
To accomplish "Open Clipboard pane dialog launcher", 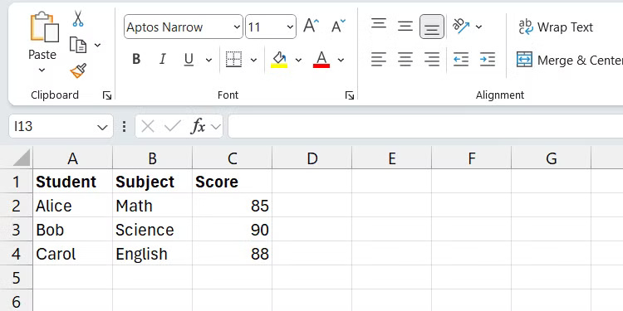I will click(107, 95).
